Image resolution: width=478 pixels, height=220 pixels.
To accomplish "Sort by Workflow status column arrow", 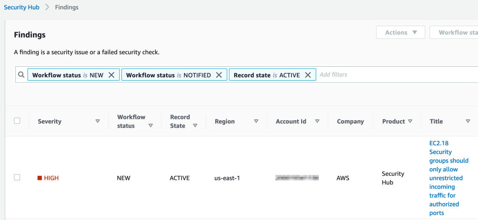I will (150, 125).
